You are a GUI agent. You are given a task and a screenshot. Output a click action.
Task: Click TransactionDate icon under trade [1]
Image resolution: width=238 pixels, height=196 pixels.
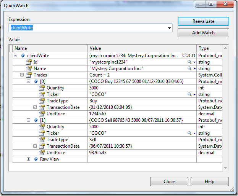[42, 146]
